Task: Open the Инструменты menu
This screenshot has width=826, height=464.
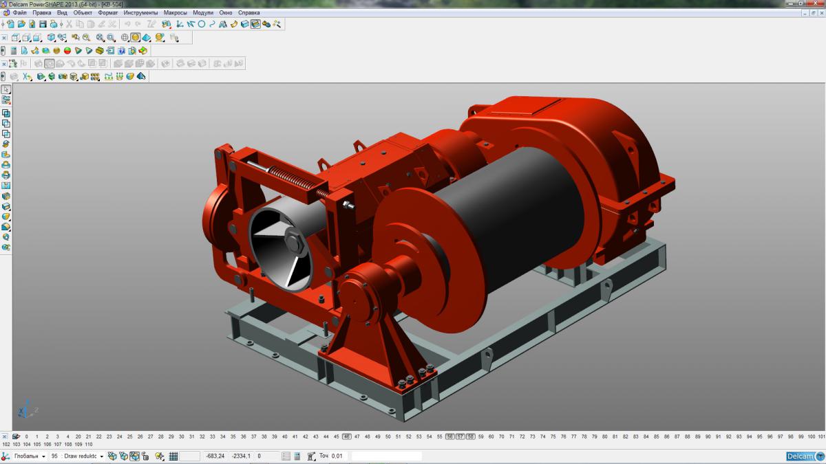Action: click(x=141, y=12)
